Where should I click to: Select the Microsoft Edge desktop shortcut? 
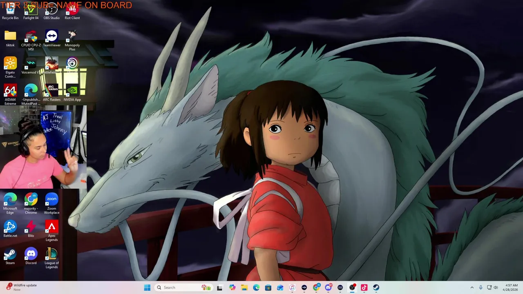(x=10, y=204)
